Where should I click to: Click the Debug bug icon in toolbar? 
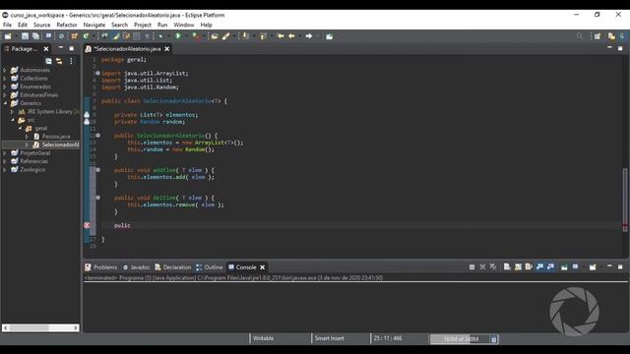click(x=160, y=36)
